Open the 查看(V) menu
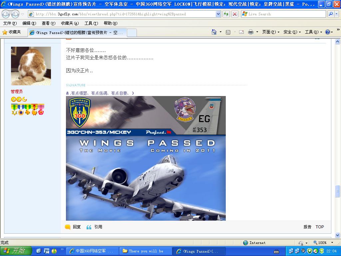341x256 pixels. 49,23
